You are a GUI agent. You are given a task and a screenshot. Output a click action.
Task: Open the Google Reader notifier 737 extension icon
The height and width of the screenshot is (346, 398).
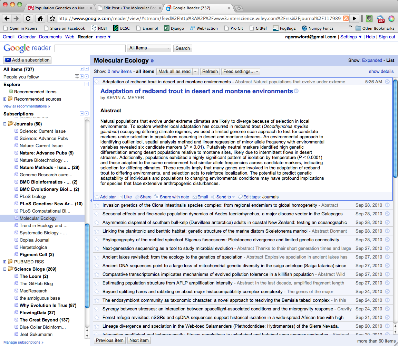pos(381,19)
